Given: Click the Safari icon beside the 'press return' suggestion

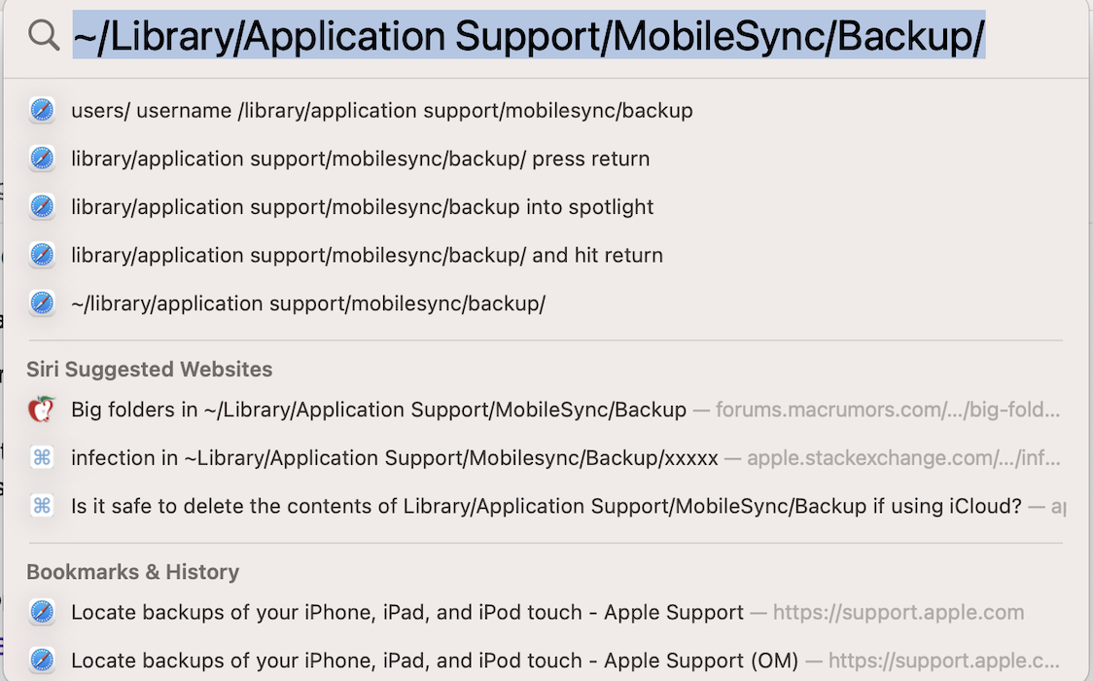Looking at the screenshot, I should [42, 159].
